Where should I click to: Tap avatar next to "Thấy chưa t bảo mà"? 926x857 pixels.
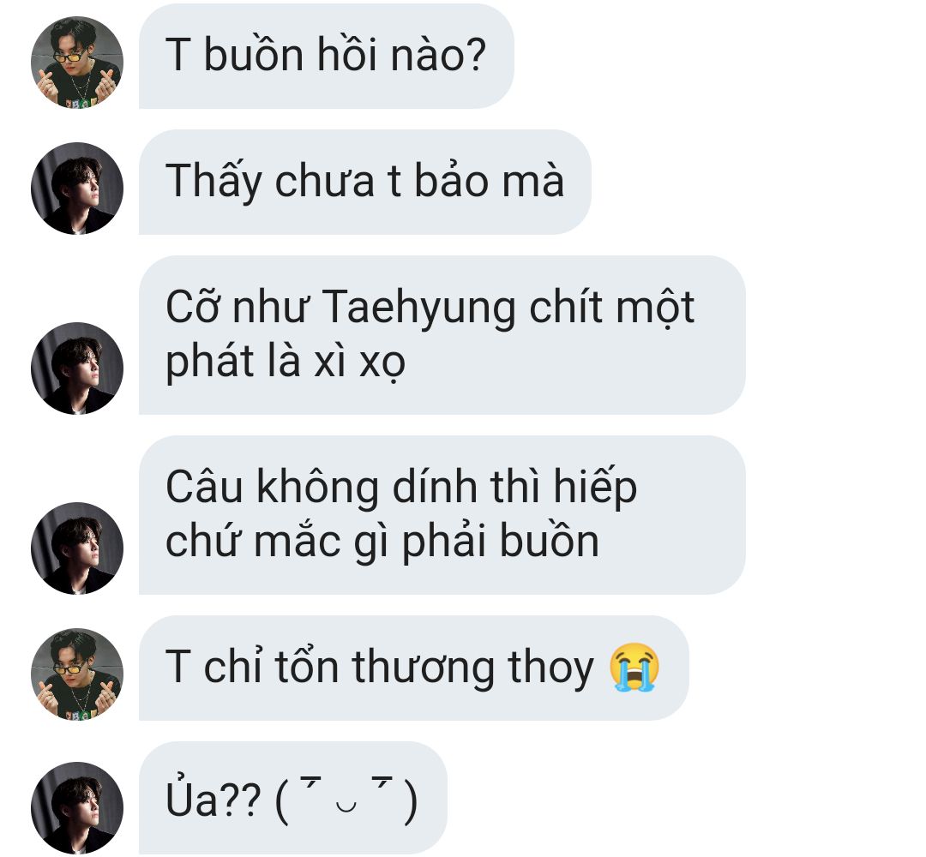tap(77, 189)
